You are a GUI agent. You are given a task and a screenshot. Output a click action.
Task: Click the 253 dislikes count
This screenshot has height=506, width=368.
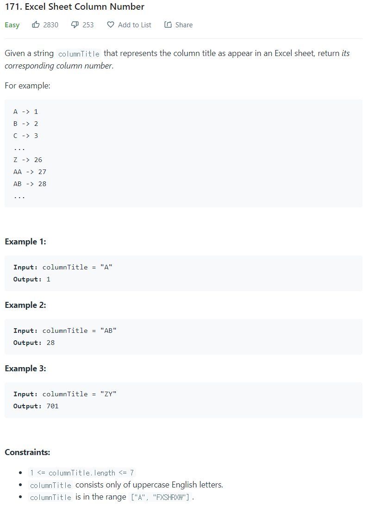click(88, 25)
